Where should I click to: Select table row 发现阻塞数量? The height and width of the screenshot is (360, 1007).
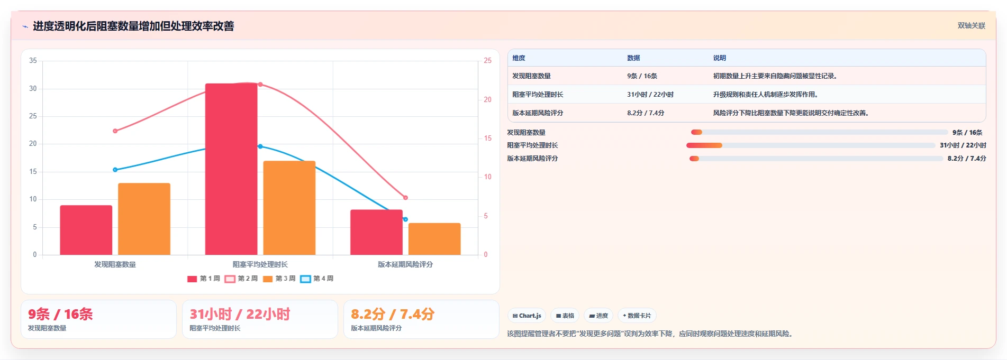click(x=747, y=76)
